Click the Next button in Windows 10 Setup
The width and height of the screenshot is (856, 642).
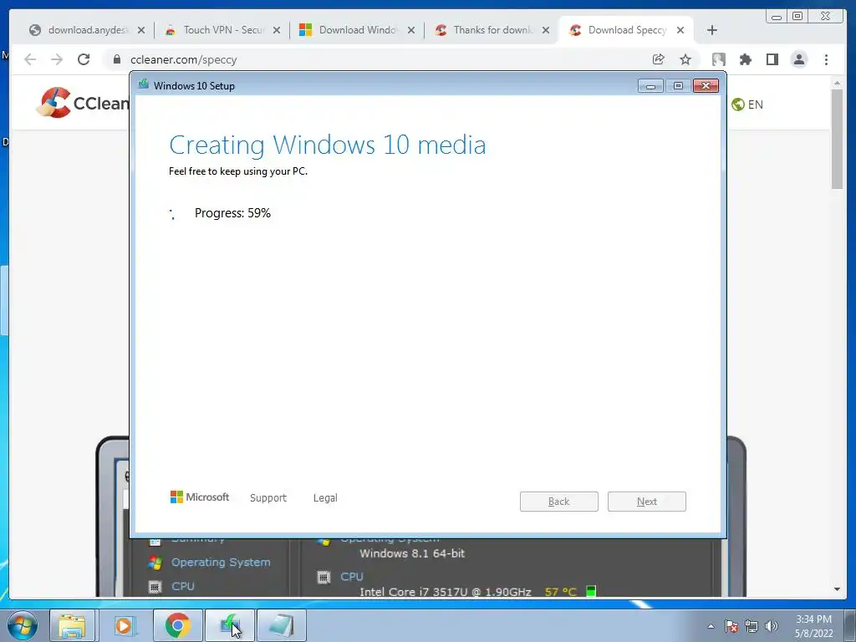coord(647,502)
